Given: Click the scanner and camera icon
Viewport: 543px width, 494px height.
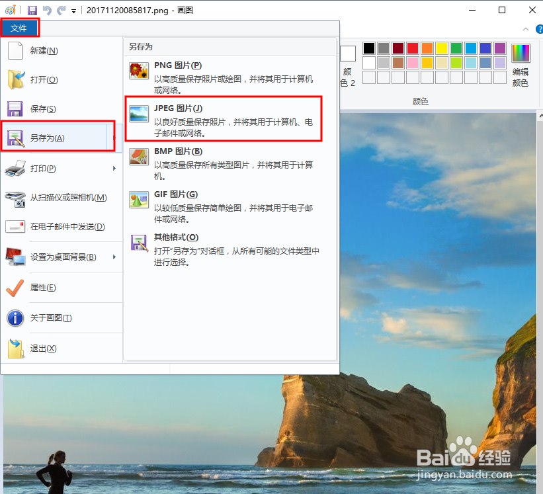Looking at the screenshot, I should coord(15,198).
